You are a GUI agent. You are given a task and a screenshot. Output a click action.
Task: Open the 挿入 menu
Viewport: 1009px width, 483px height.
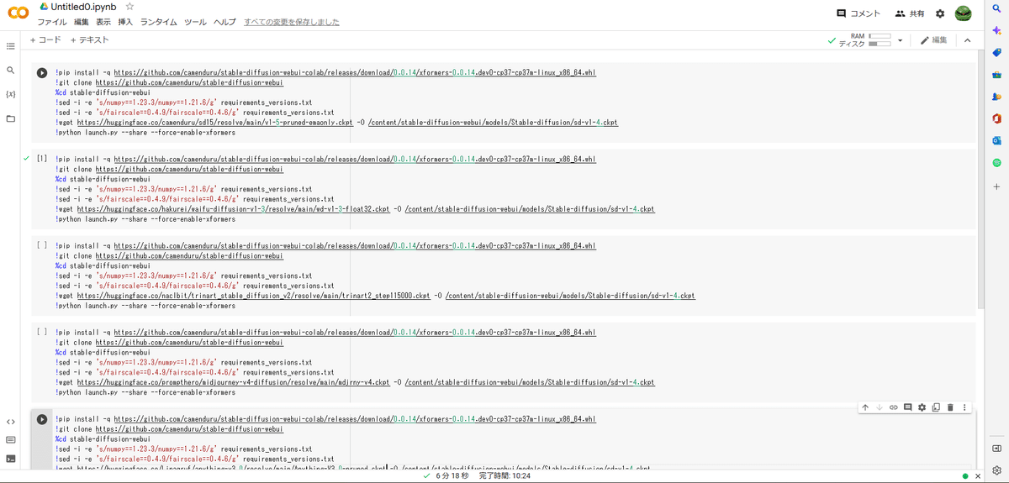point(125,22)
